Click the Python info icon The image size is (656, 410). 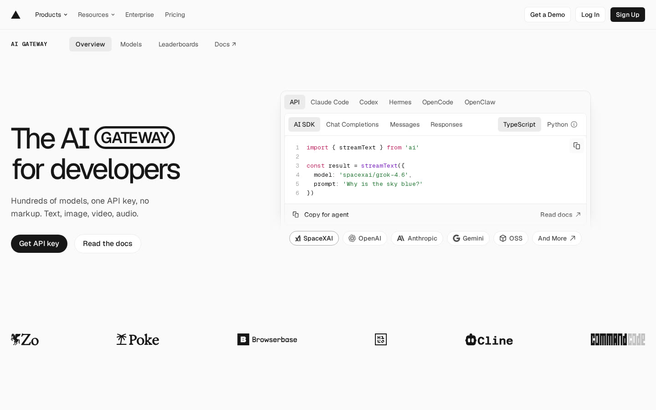[x=574, y=124]
